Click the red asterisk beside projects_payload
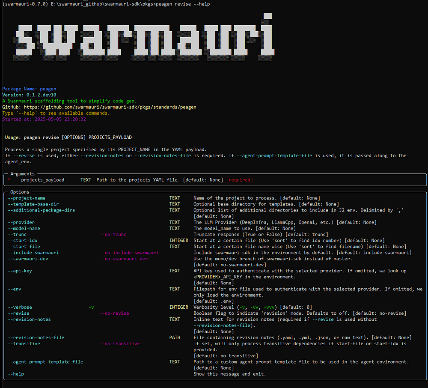Viewport: 428px width, 388px height. [x=9, y=180]
